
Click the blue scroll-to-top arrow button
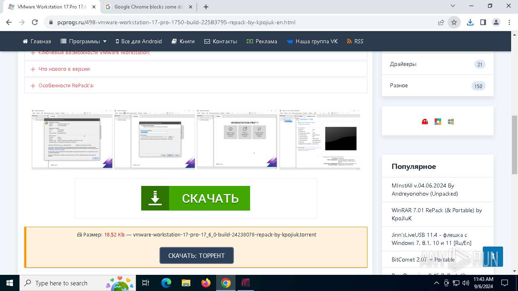(x=493, y=257)
